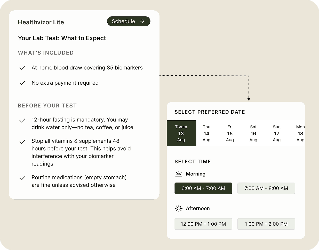319x250 pixels.
Task: Select partially visible Mon 18 Aug date
Action: coord(300,133)
